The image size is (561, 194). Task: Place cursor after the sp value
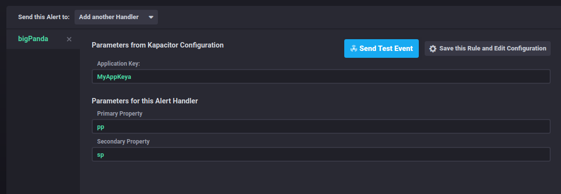104,155
